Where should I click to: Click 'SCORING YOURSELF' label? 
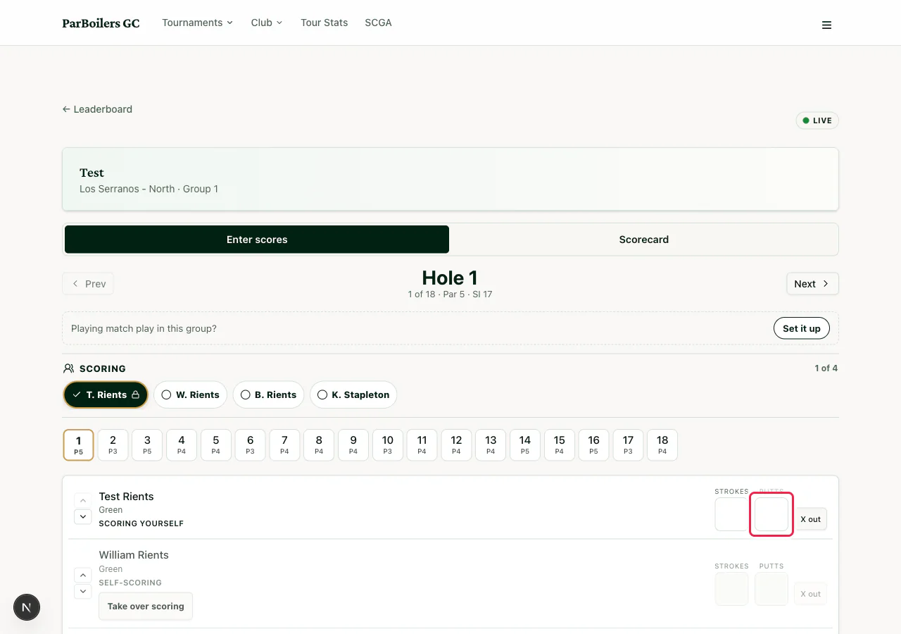click(x=141, y=523)
